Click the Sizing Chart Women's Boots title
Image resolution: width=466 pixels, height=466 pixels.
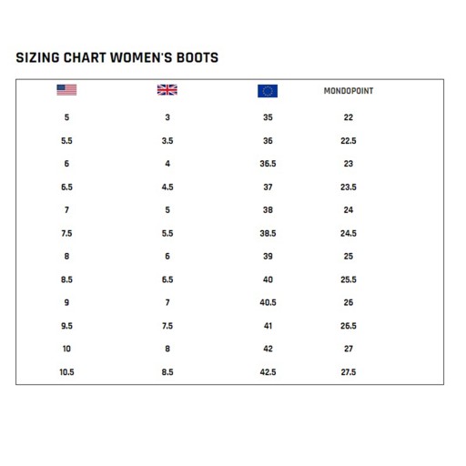coord(117,57)
